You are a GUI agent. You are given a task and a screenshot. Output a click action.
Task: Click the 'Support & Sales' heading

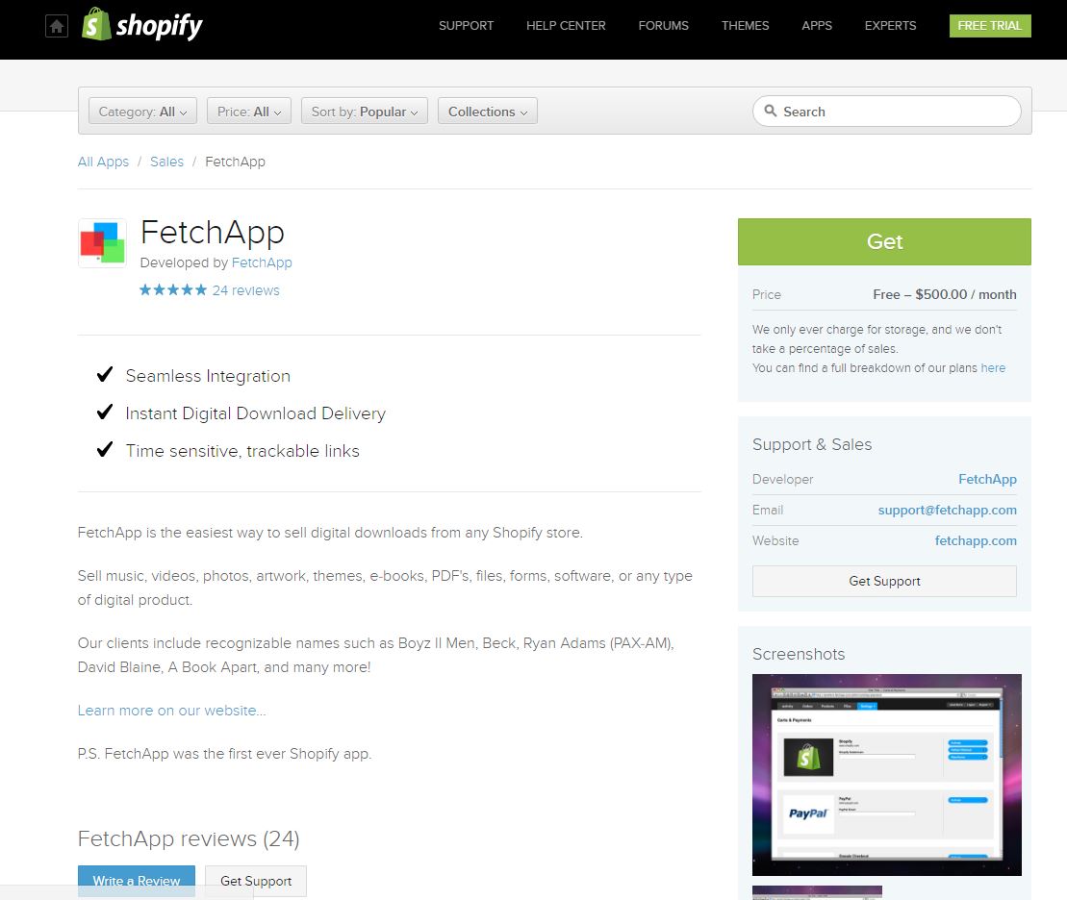coord(812,444)
